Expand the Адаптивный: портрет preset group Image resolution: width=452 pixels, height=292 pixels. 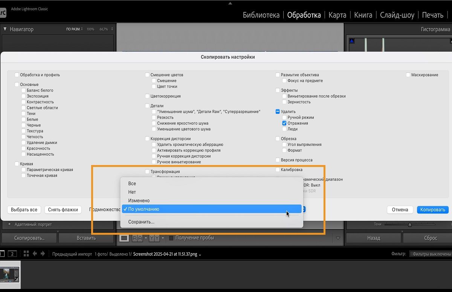coord(9,224)
